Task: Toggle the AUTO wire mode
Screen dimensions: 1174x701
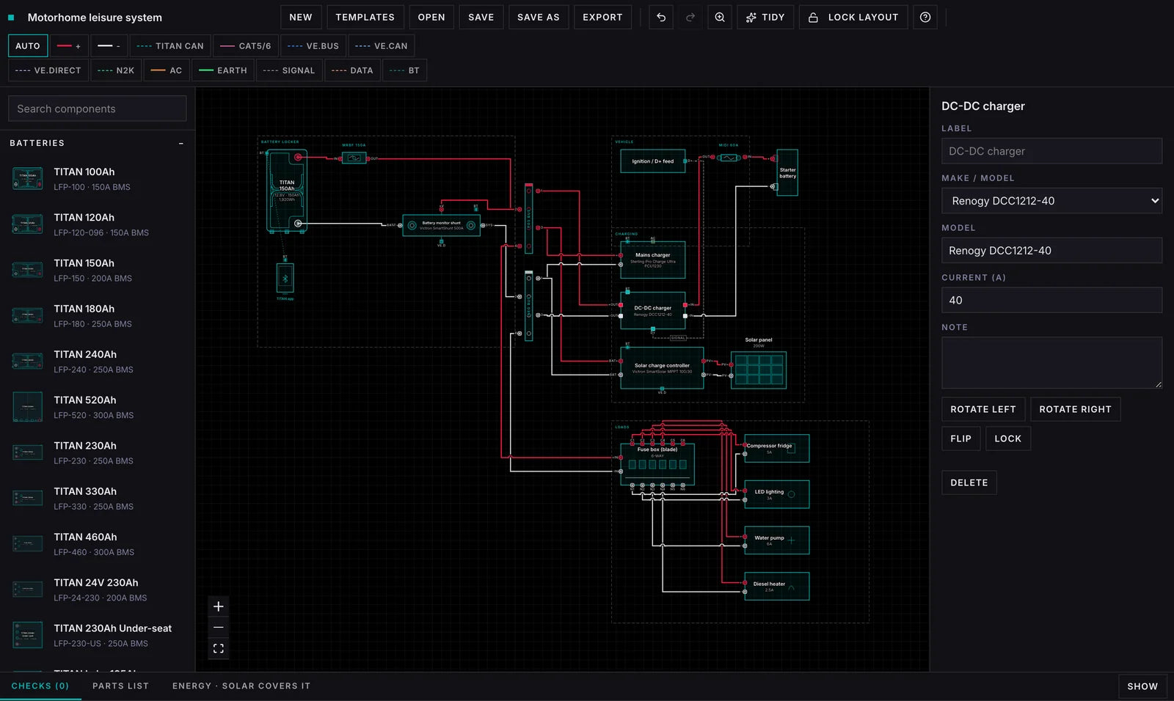Action: point(28,45)
